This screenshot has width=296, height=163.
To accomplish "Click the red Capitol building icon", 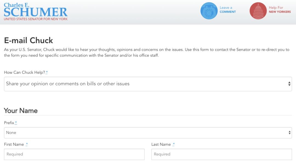I will point(258,11).
